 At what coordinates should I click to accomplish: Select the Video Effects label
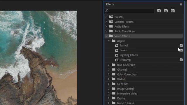(122, 36)
